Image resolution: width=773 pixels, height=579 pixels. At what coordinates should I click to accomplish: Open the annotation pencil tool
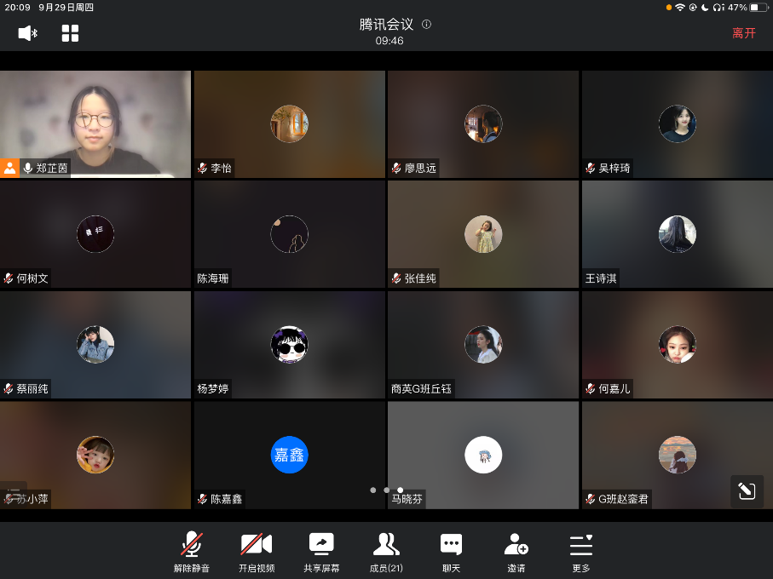[747, 491]
